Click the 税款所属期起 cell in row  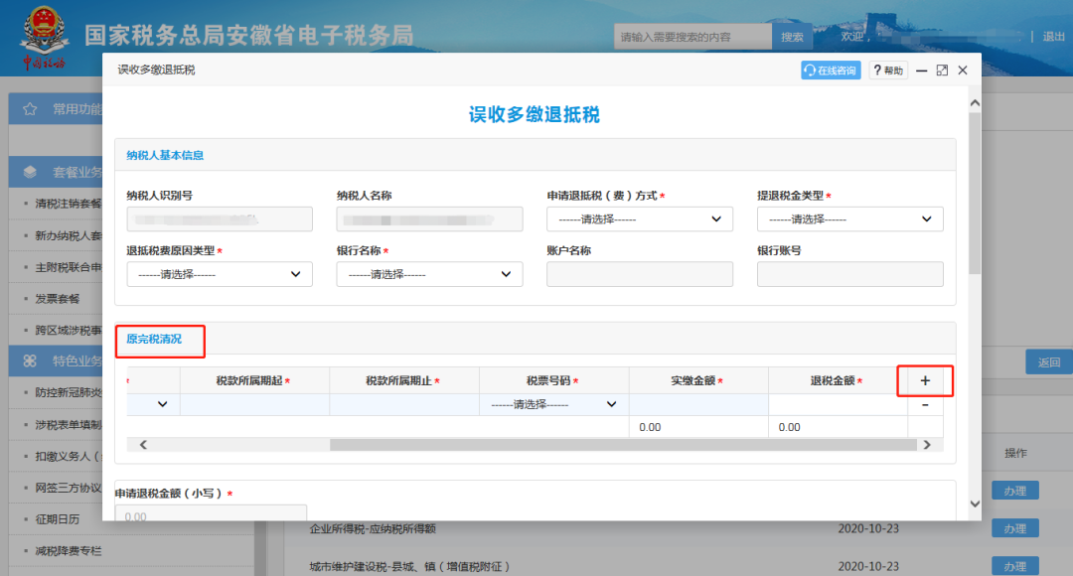pyautogui.click(x=254, y=404)
